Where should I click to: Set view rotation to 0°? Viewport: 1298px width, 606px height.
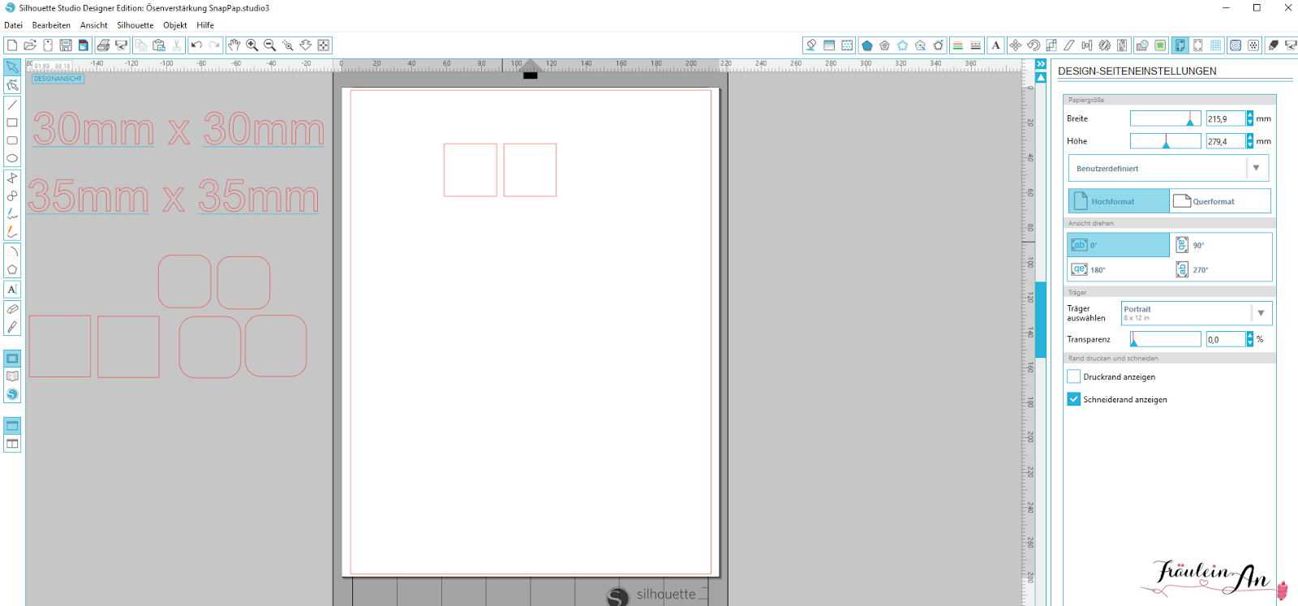[1119, 245]
